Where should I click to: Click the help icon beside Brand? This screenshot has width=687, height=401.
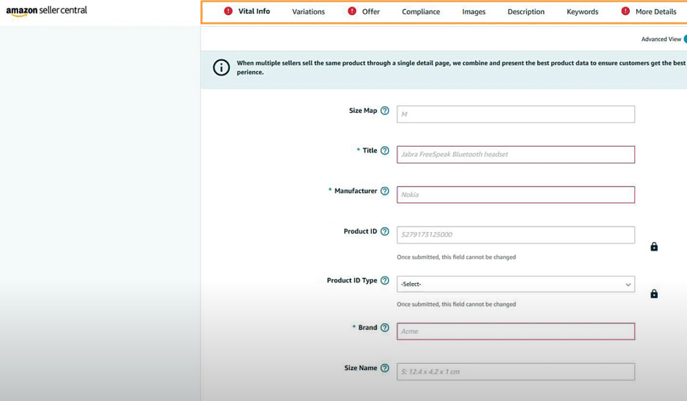(385, 327)
